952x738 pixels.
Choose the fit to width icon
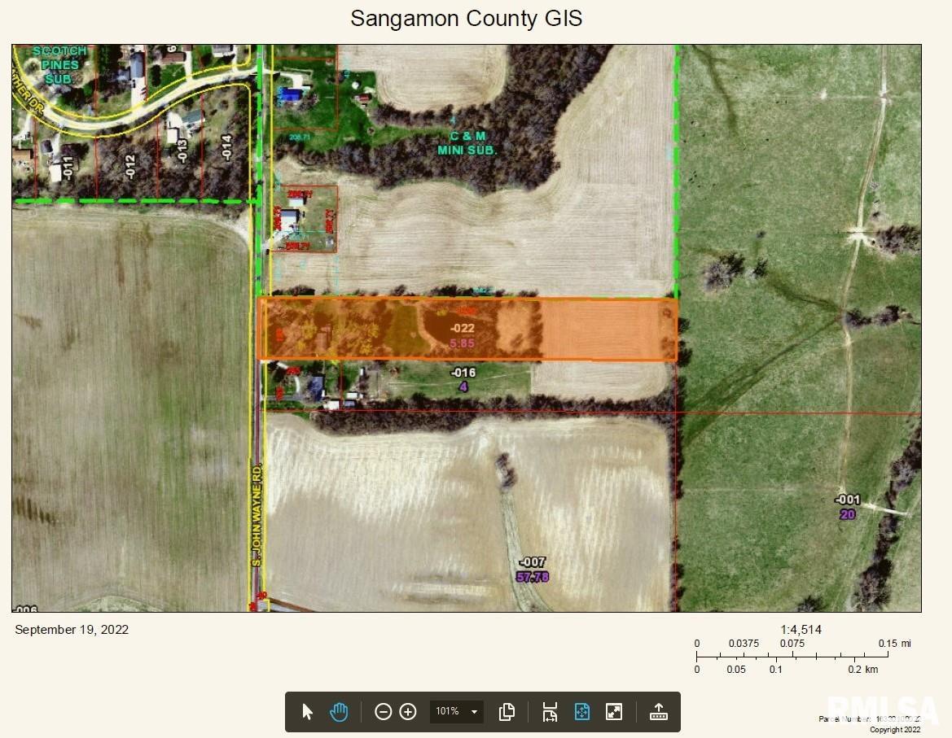[x=550, y=711]
